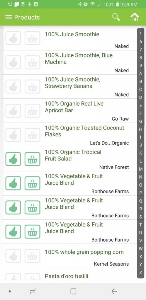Jump to letter B in the index bar
The height and width of the screenshot is (300, 146).
click(x=141, y=81)
